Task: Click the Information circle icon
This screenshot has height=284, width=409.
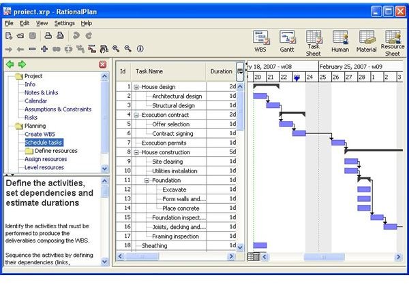Action: click(x=140, y=49)
